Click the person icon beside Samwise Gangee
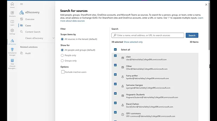The image size is (217, 121). [x=123, y=86]
